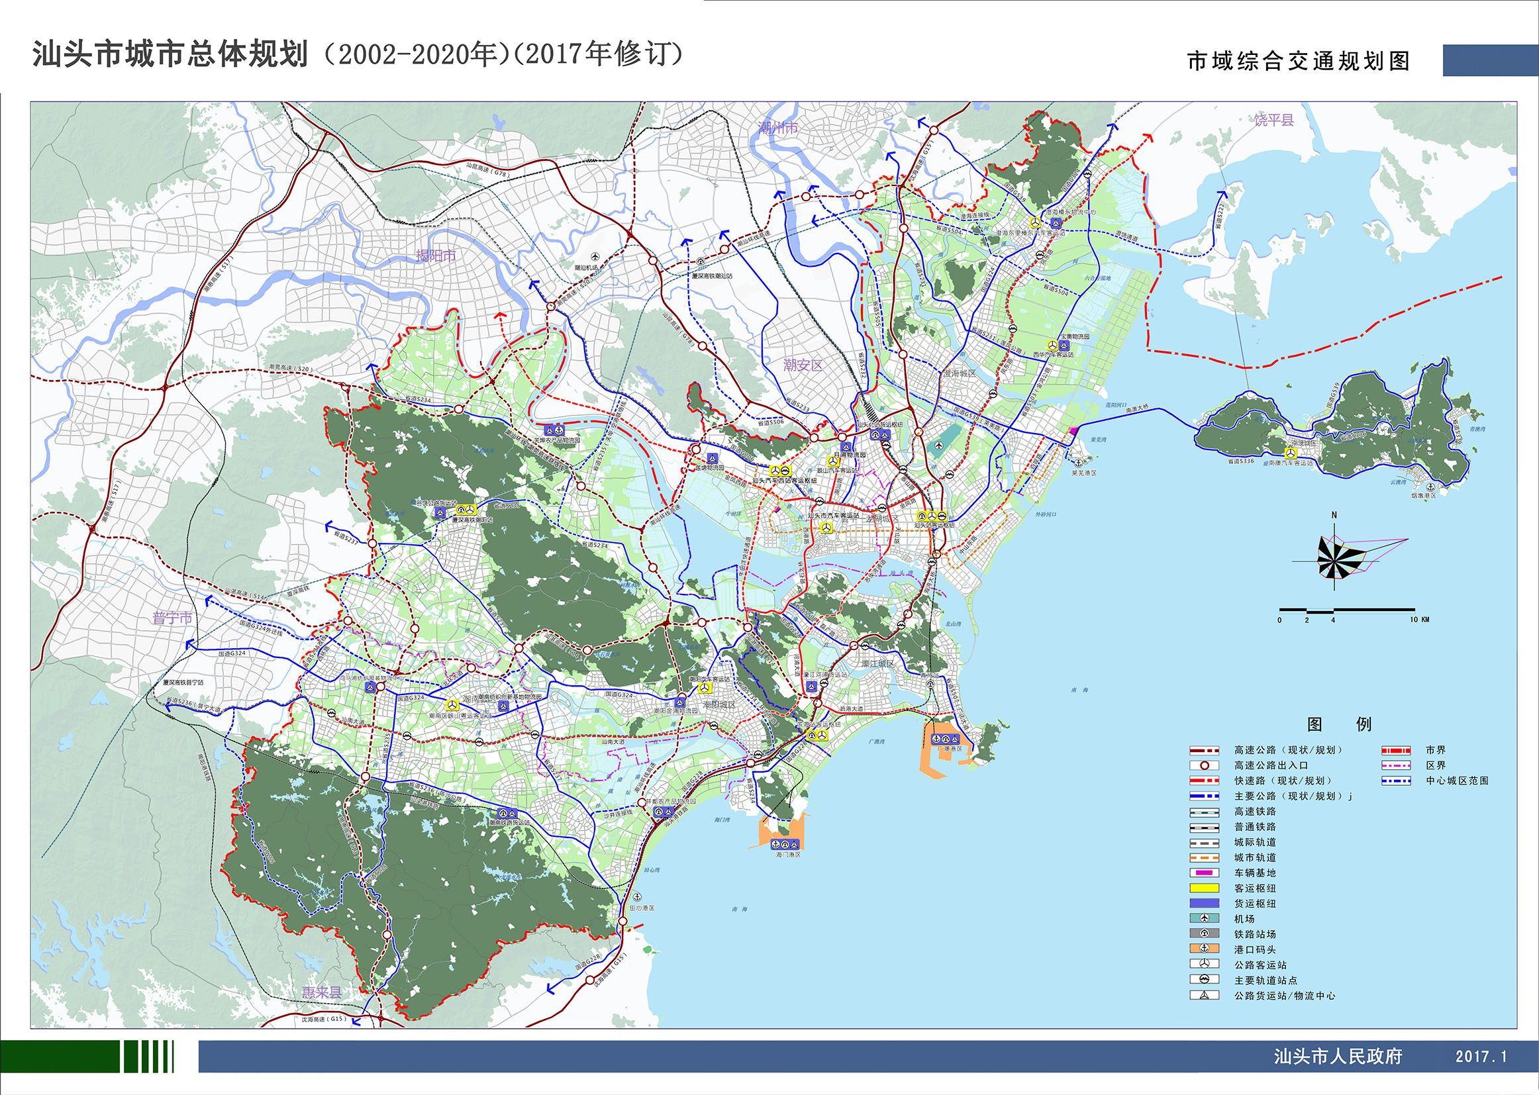Click the 高速公路 legend line symbol
The height and width of the screenshot is (1095, 1539).
[1204, 750]
